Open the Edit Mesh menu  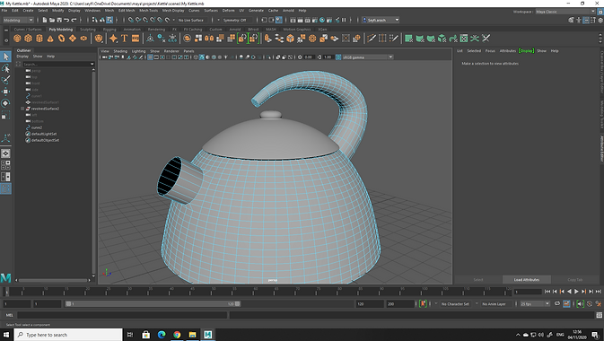click(127, 11)
